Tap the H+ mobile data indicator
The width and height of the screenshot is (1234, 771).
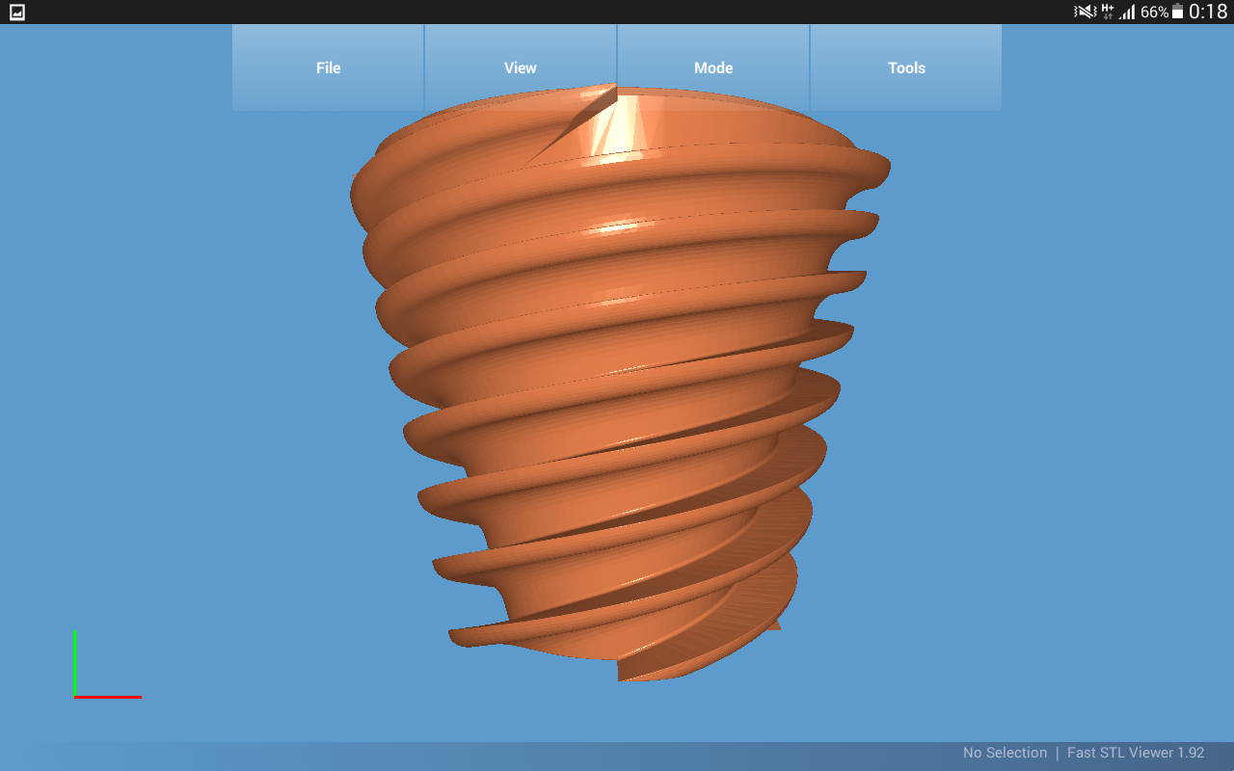point(1108,12)
